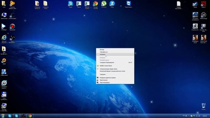
Task: Select the PotPlayer desktop icon
Action: click(4, 27)
